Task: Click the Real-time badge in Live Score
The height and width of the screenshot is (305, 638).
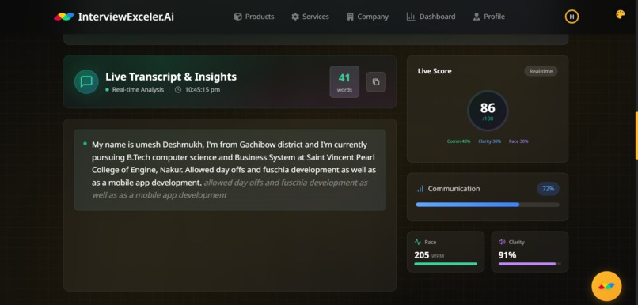Action: click(541, 71)
